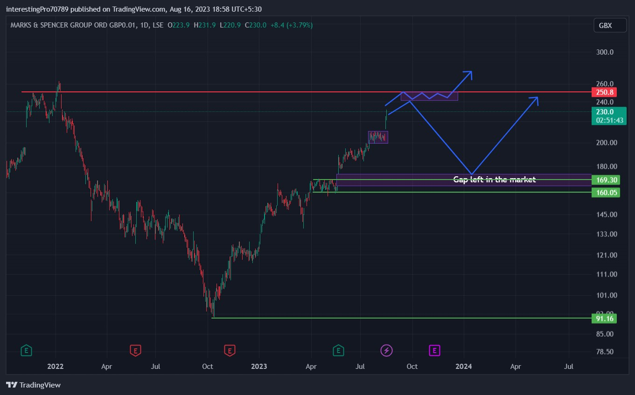
Task: Click the Gap left in the market text
Action: coord(495,180)
